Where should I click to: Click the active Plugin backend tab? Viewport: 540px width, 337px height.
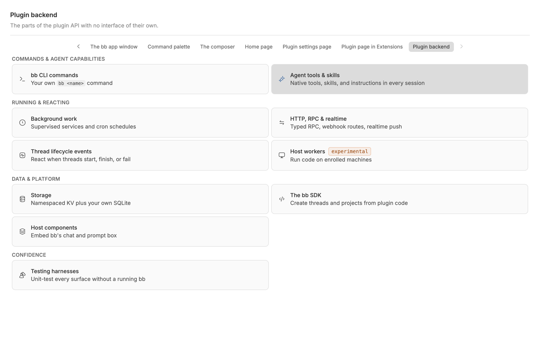point(431,47)
